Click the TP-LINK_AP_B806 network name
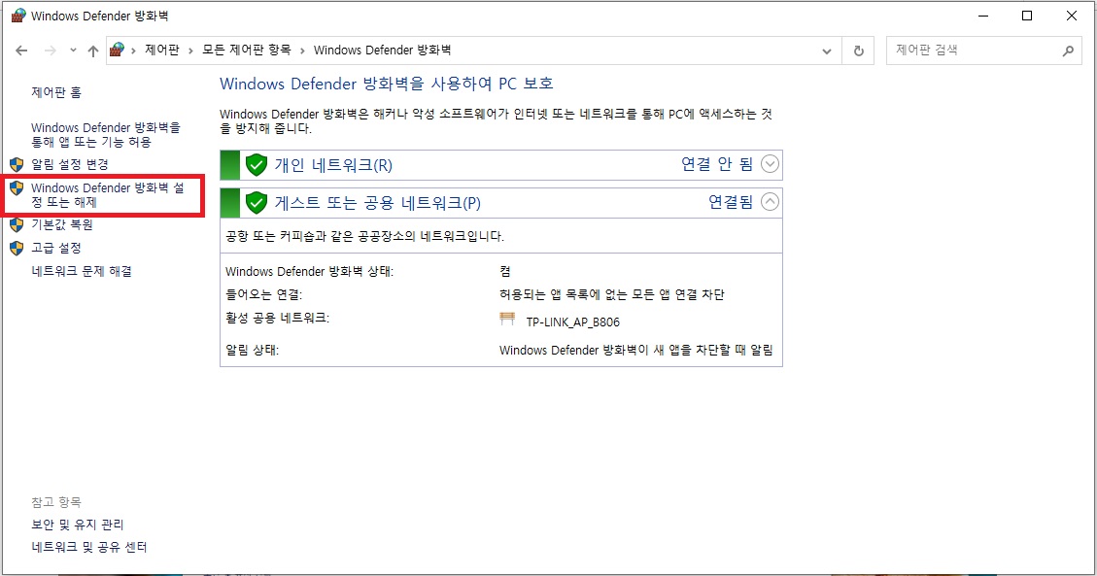Screen dimensions: 1097x576 pyautogui.click(x=573, y=322)
